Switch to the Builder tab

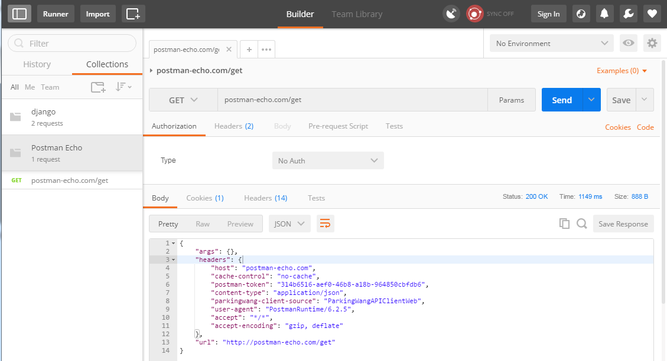[300, 14]
